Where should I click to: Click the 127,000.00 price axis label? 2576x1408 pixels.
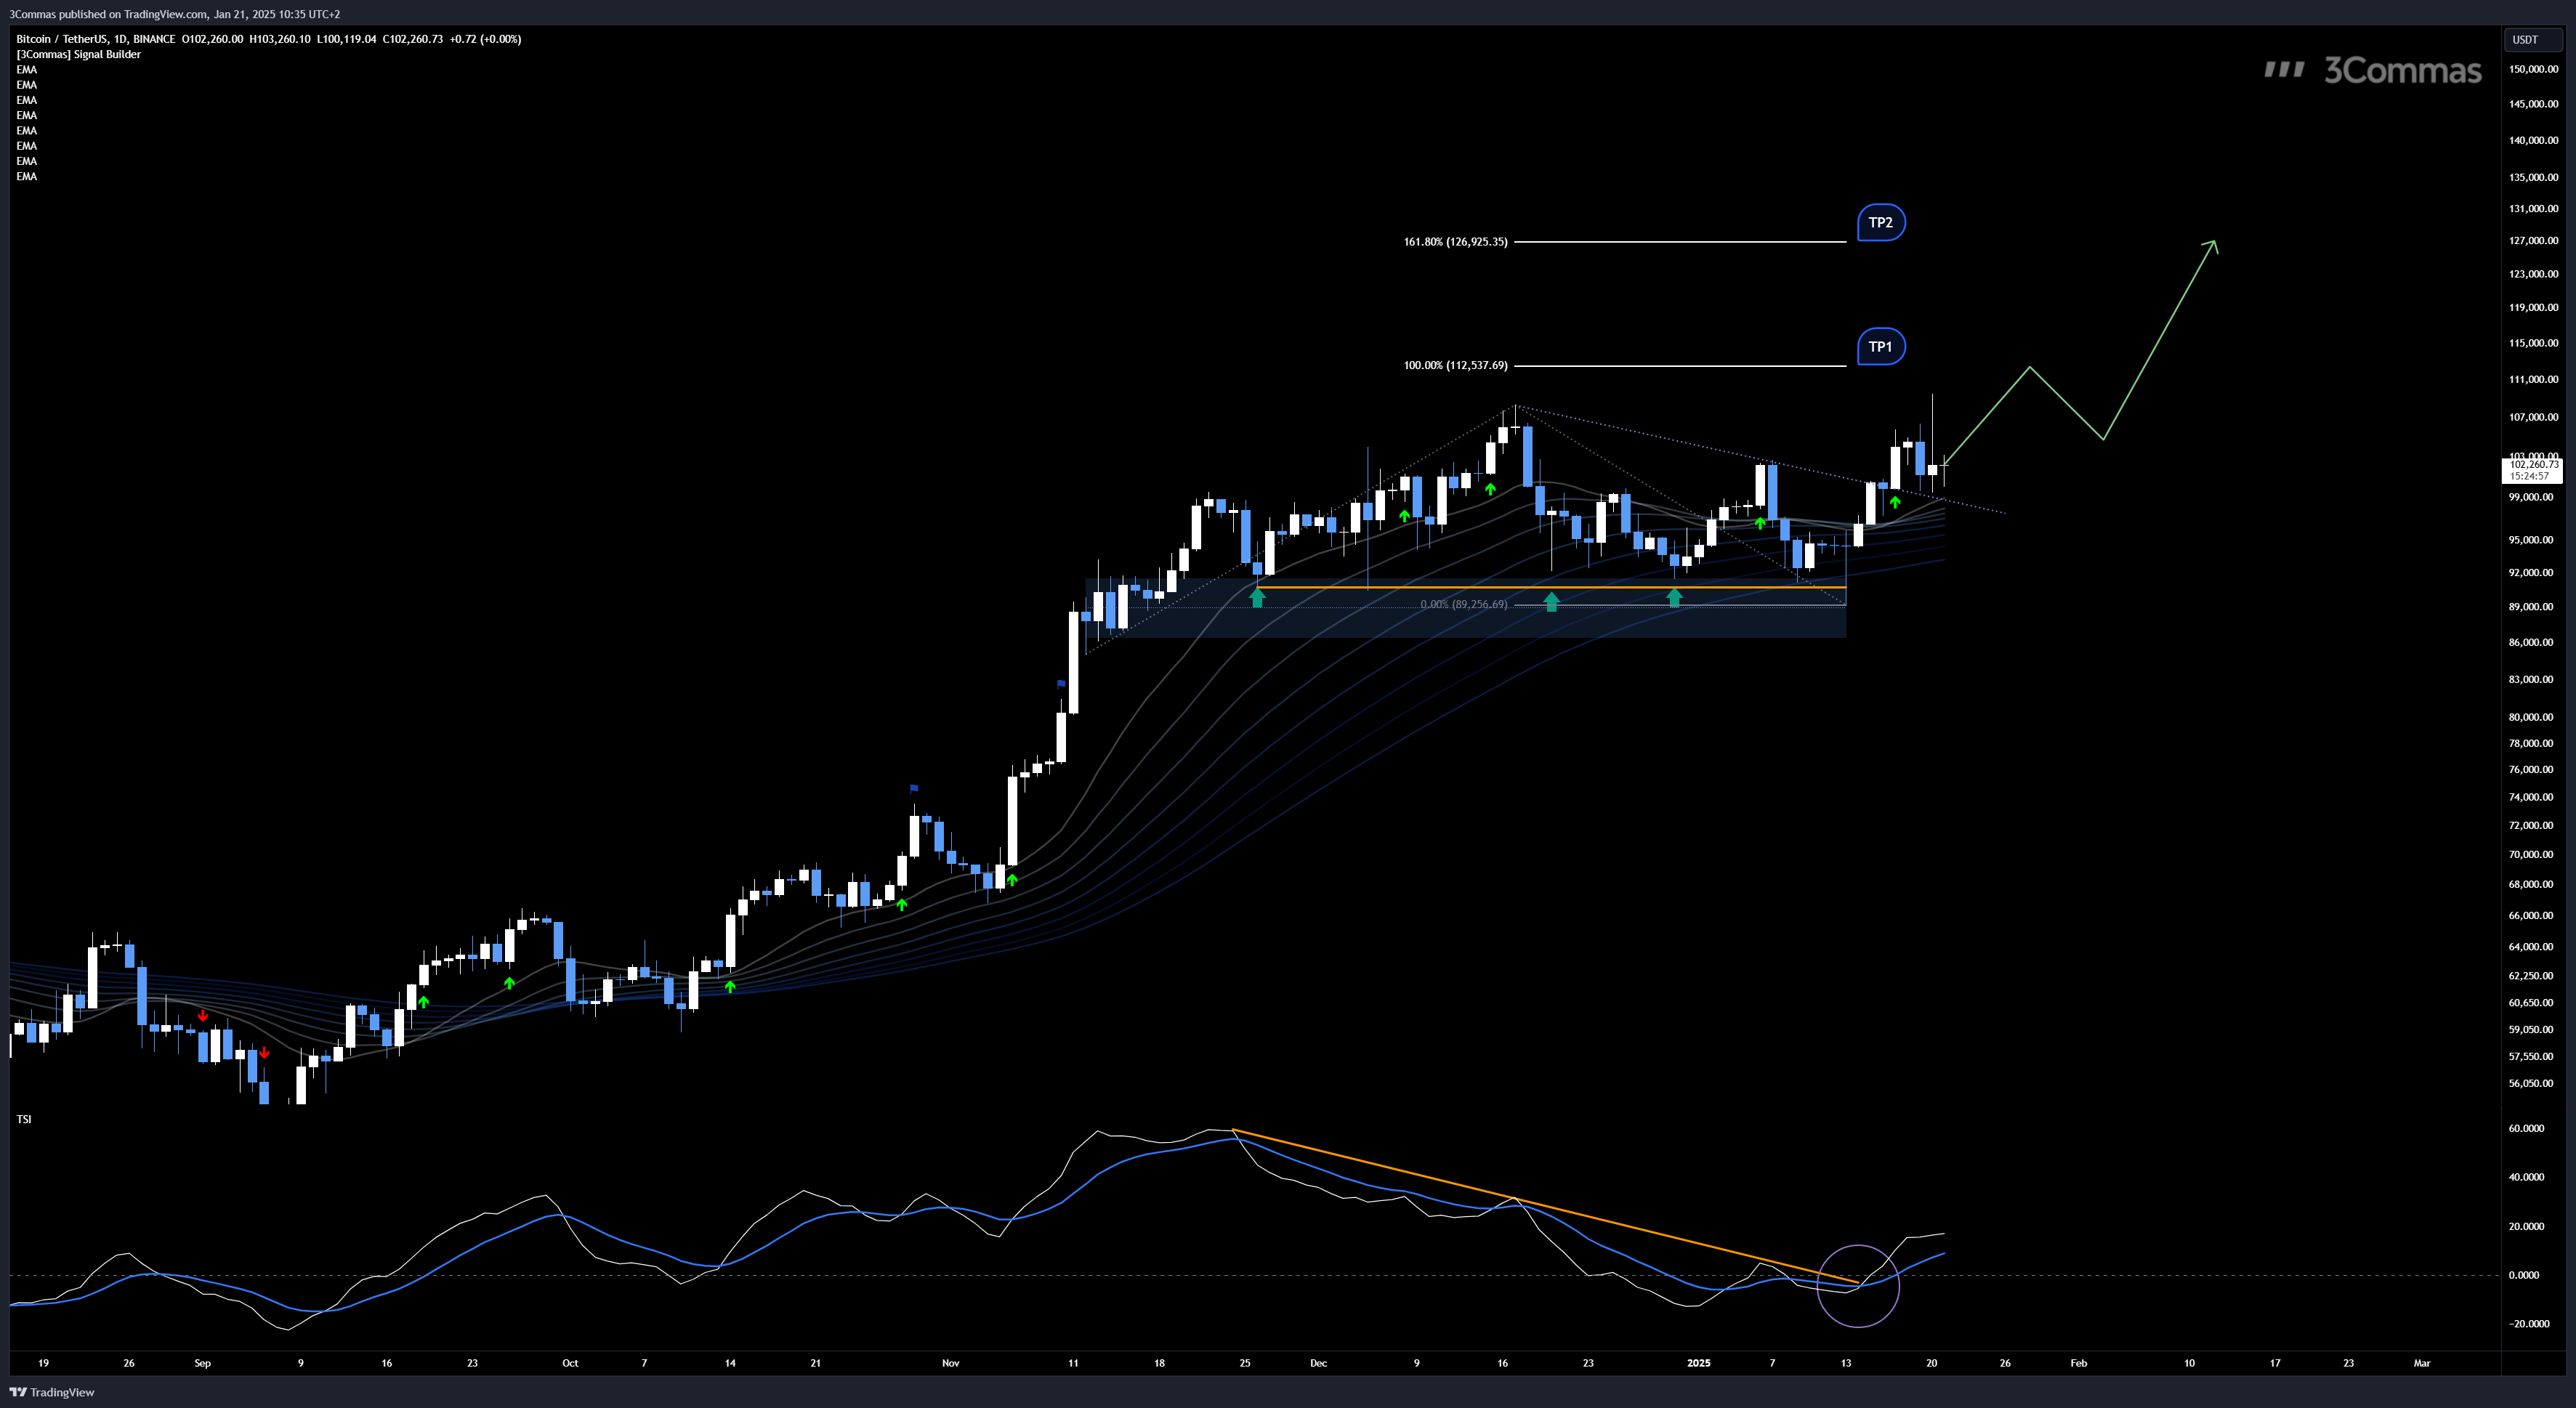tap(2533, 241)
